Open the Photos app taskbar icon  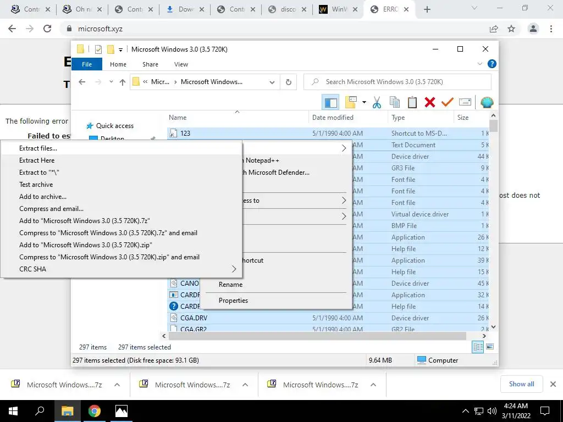pyautogui.click(x=122, y=411)
